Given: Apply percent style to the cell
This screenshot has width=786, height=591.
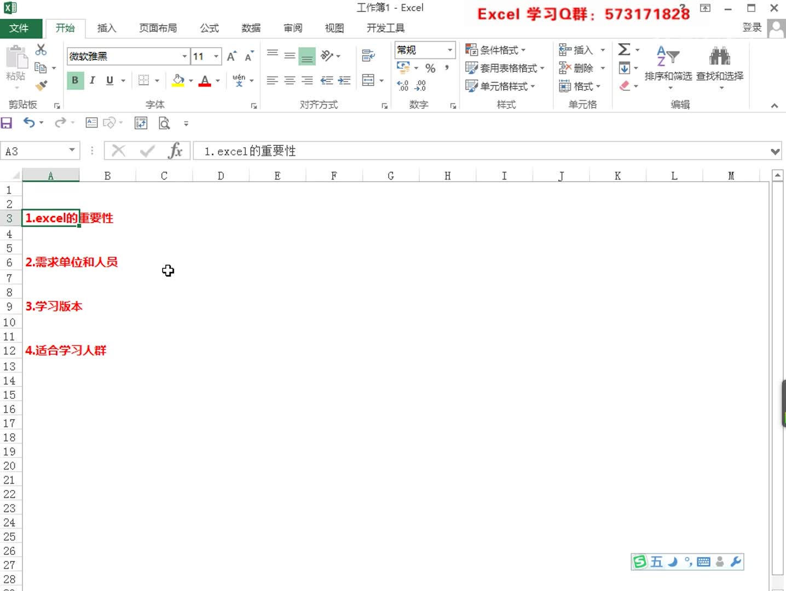Looking at the screenshot, I should coord(430,68).
